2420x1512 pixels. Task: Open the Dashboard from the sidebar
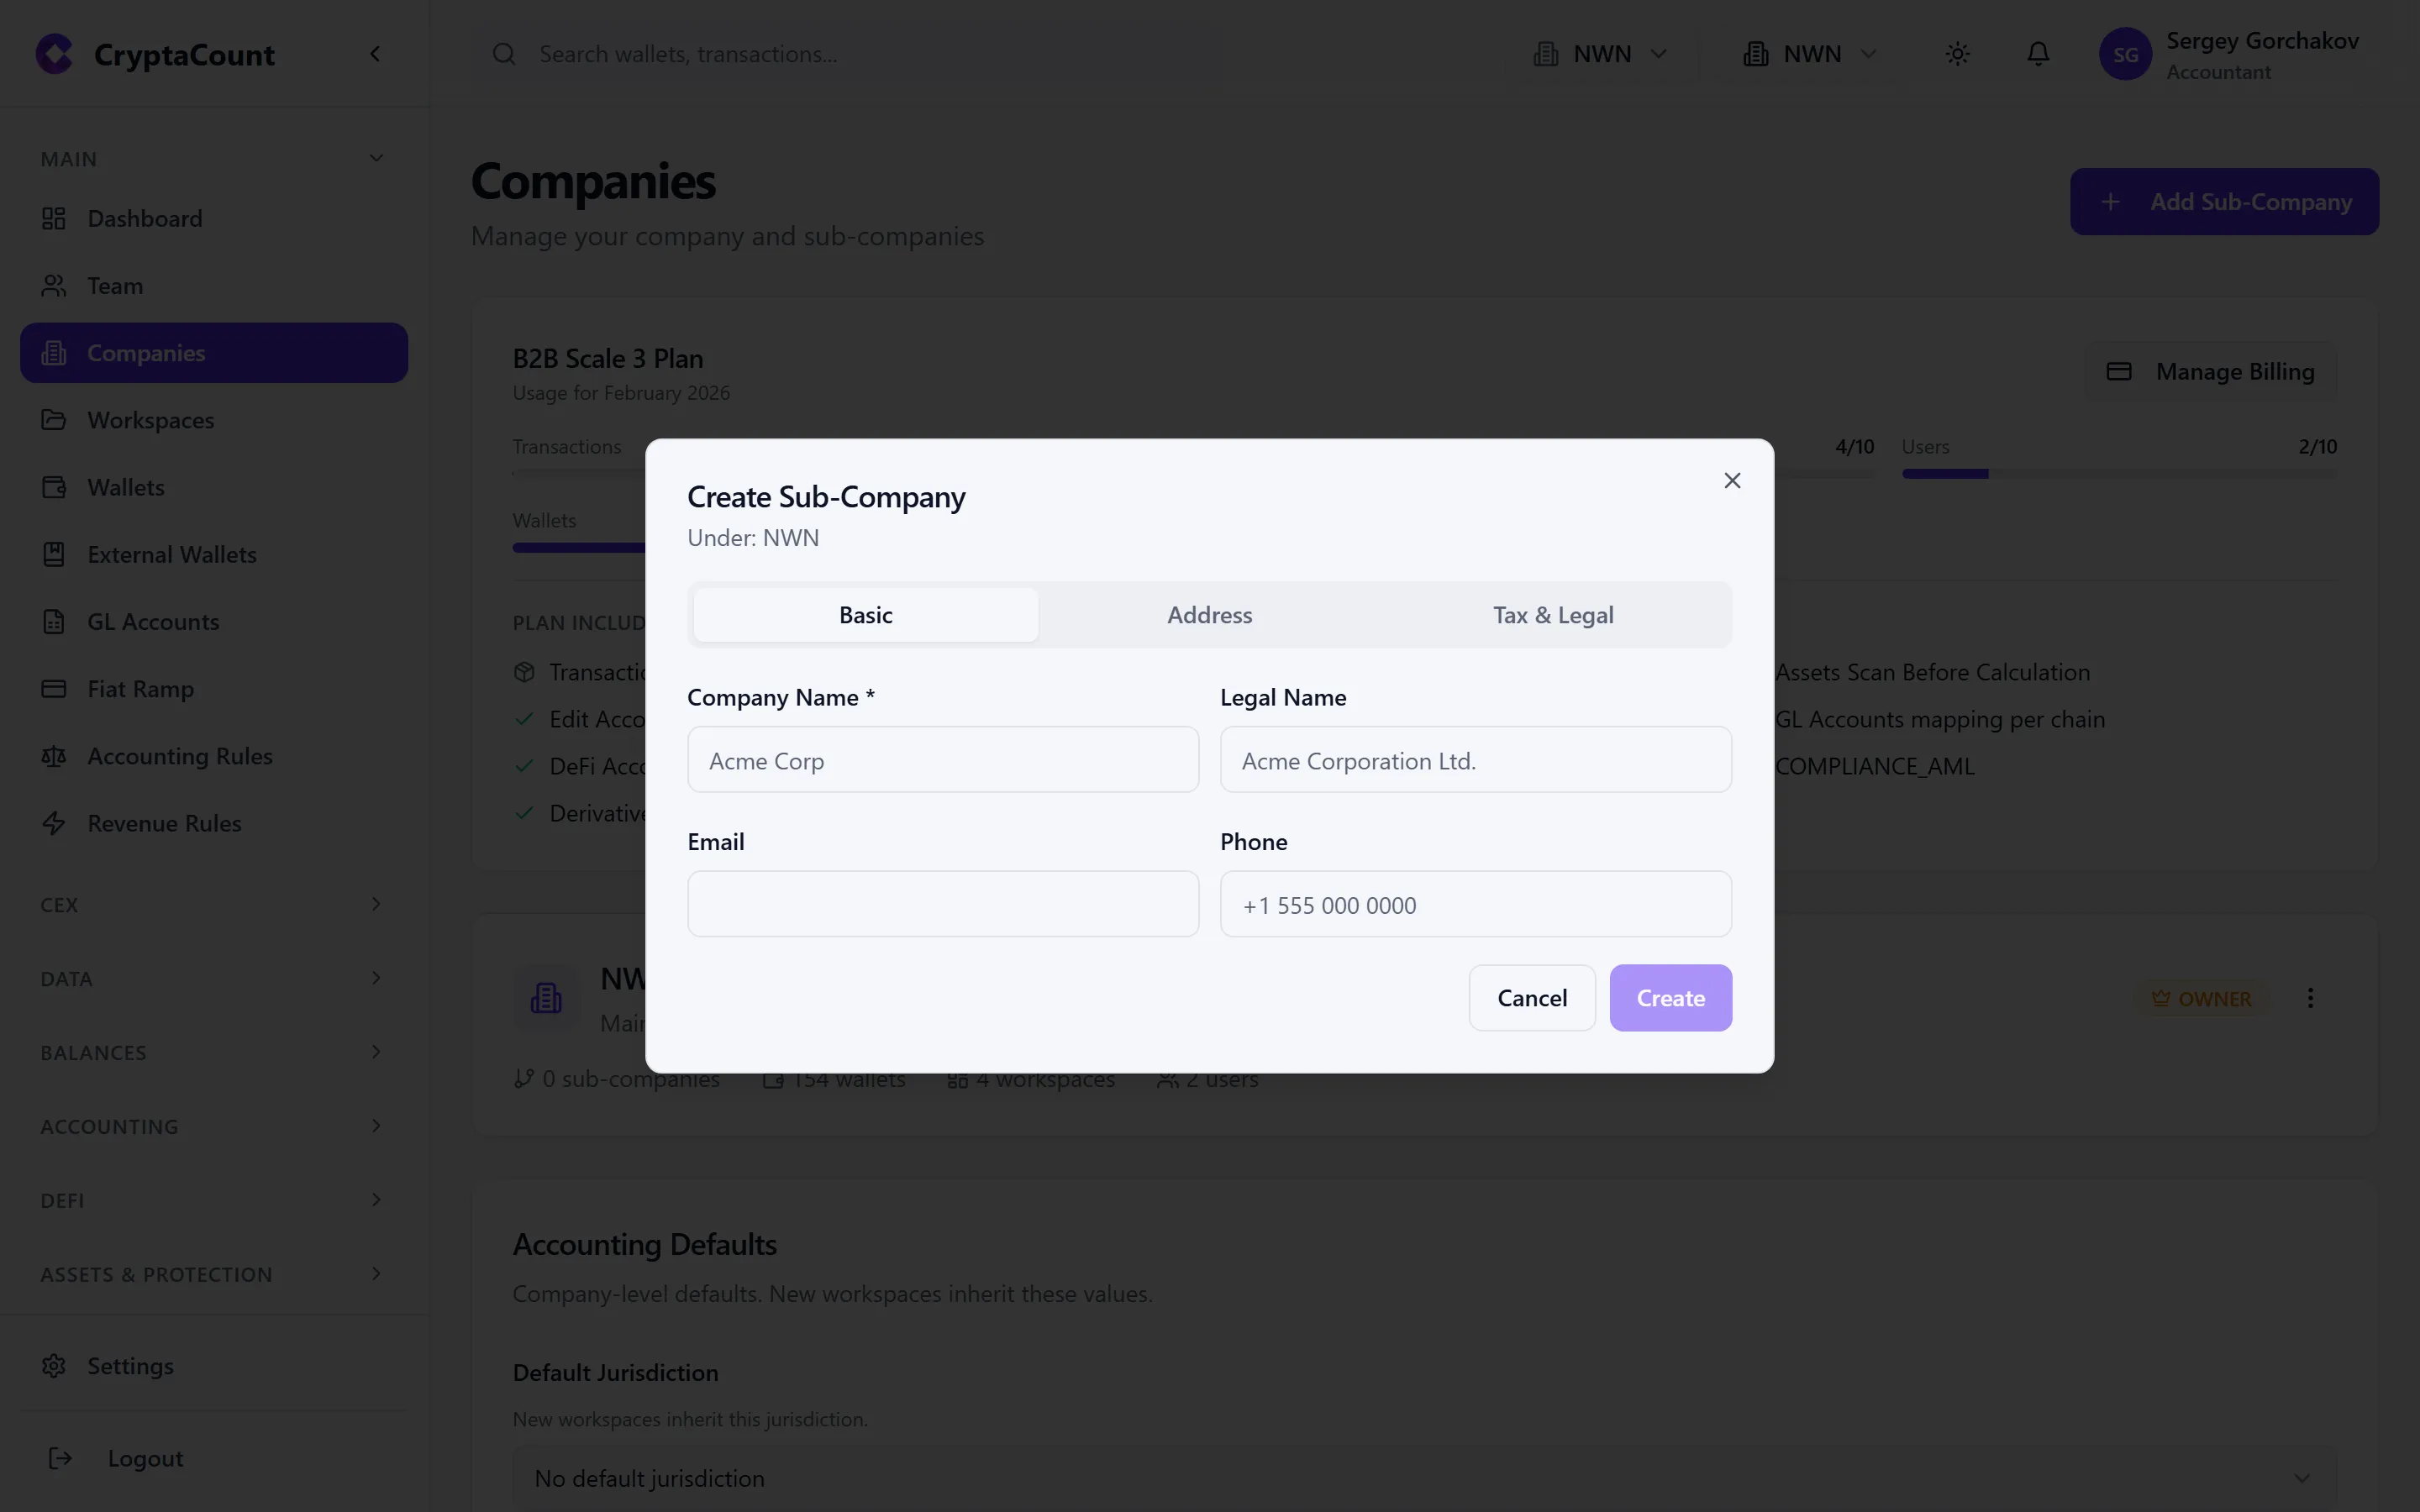click(x=145, y=218)
